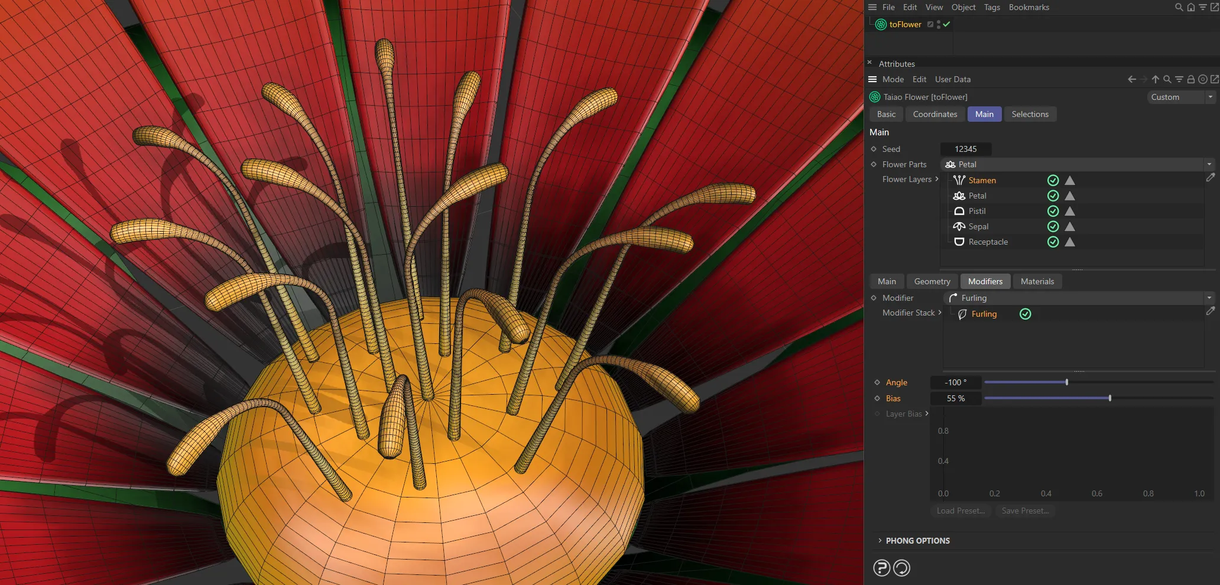The image size is (1220, 585).
Task: Select the Sepal icon in the layer list
Action: click(959, 226)
